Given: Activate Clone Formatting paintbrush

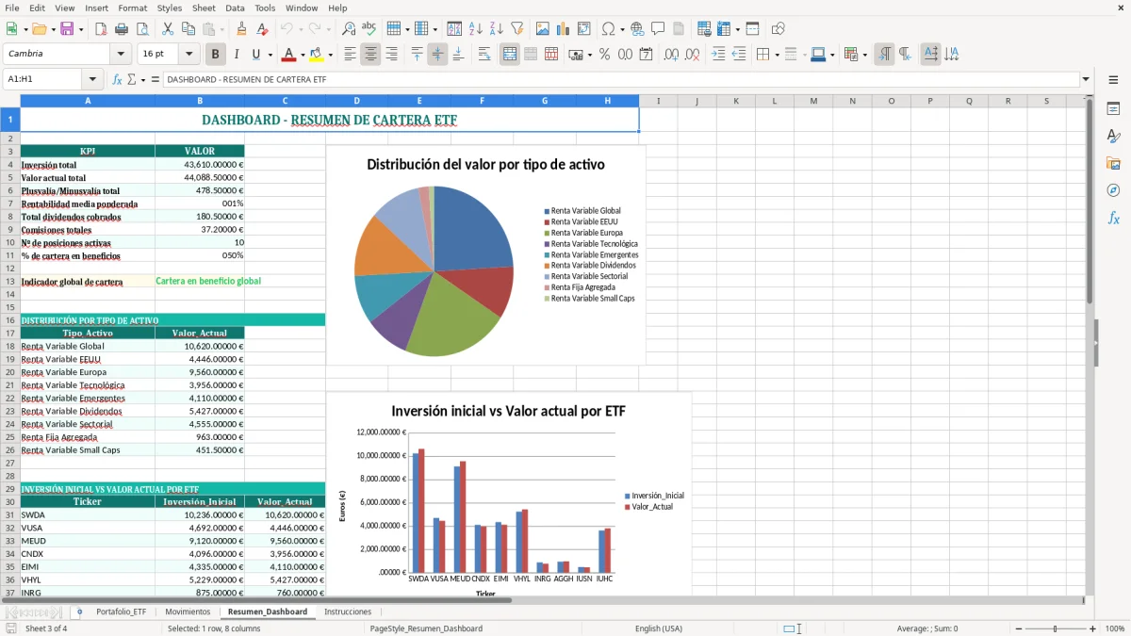Looking at the screenshot, I should point(242,29).
